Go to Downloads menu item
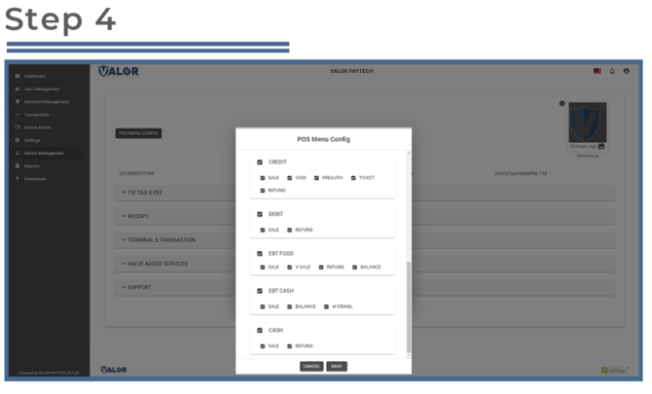 35,179
